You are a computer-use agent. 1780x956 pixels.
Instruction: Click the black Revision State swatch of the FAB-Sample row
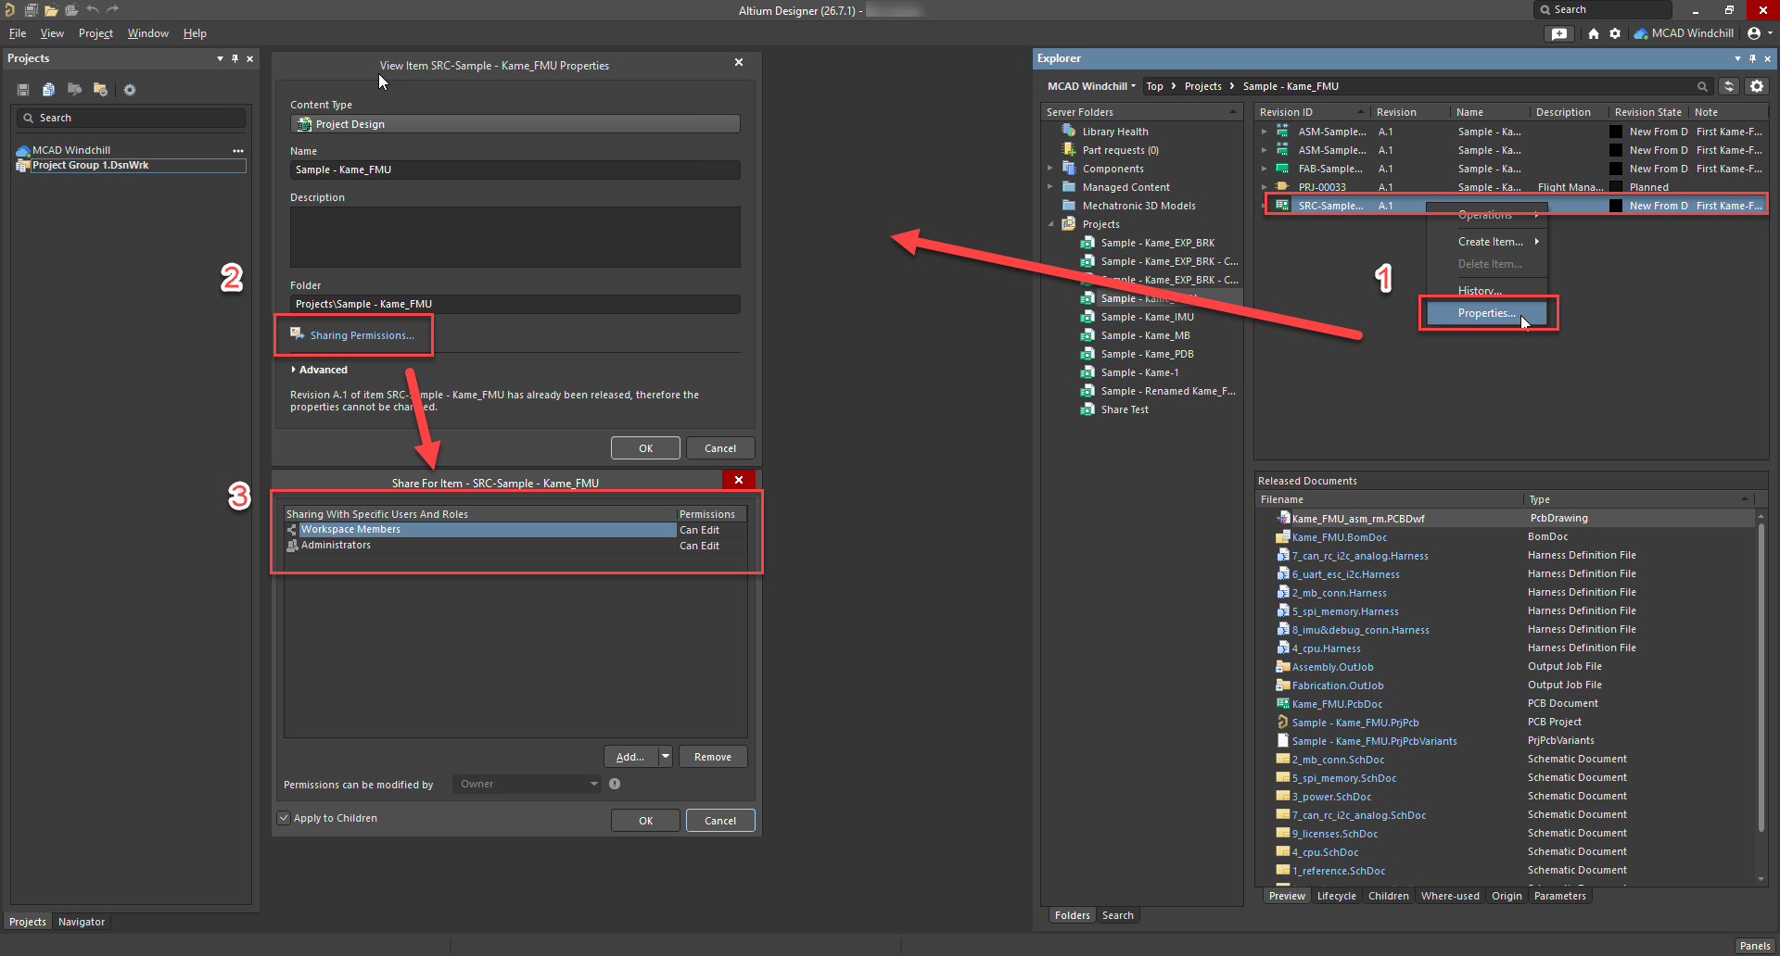1616,169
